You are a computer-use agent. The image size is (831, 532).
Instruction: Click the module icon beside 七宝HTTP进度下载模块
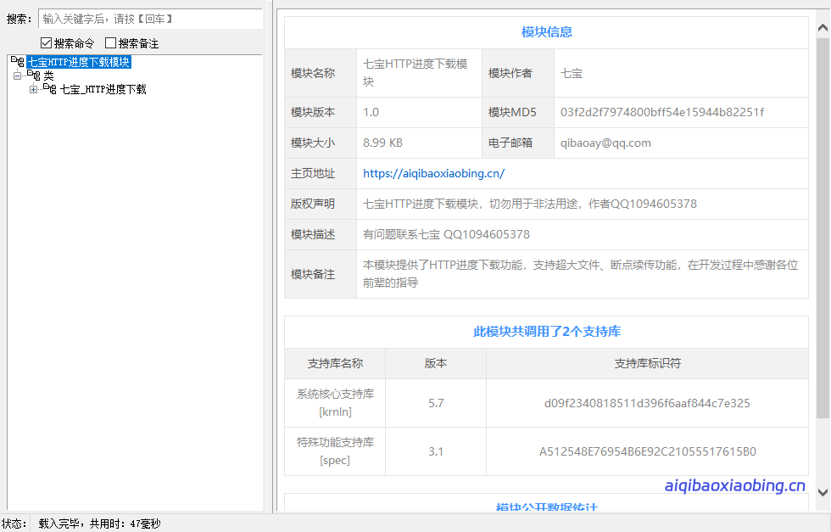(x=18, y=61)
